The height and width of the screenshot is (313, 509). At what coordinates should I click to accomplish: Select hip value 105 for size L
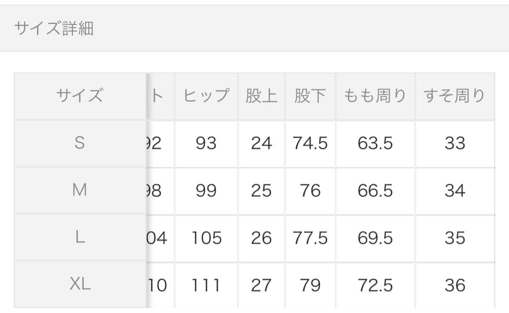click(x=206, y=238)
